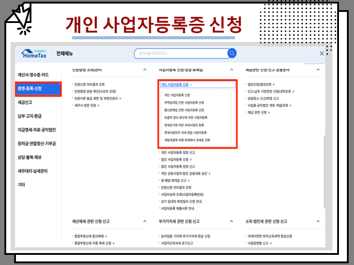The width and height of the screenshot is (354, 265).
Task: Open 과세이연한 퇴직소득세액 환급신청
Action: pyautogui.click(x=270, y=236)
